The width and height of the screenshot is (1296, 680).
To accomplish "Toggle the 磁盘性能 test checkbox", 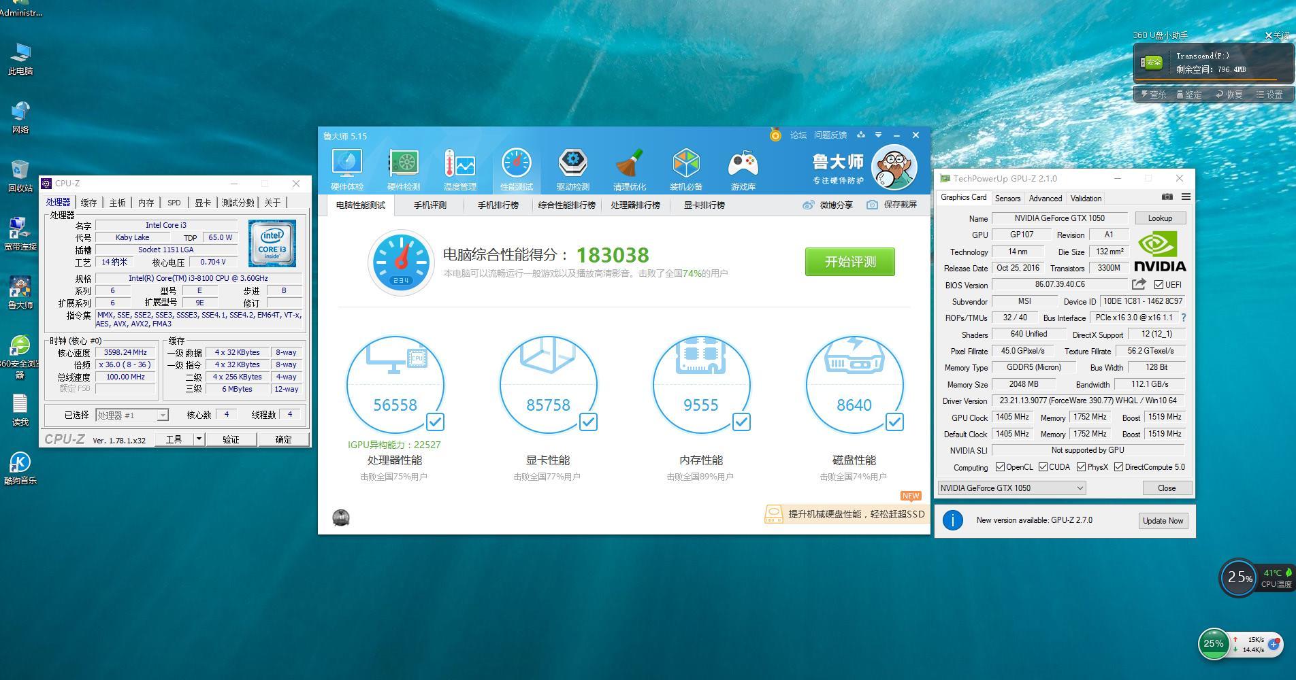I will pos(894,422).
